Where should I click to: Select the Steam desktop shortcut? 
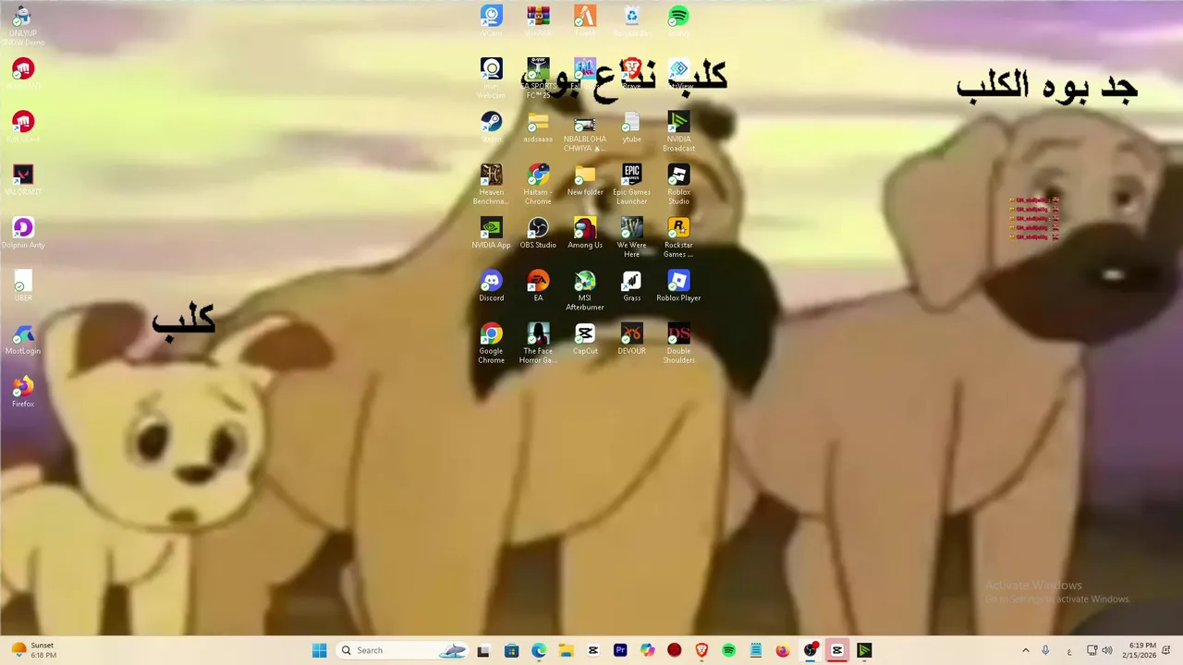click(x=491, y=127)
